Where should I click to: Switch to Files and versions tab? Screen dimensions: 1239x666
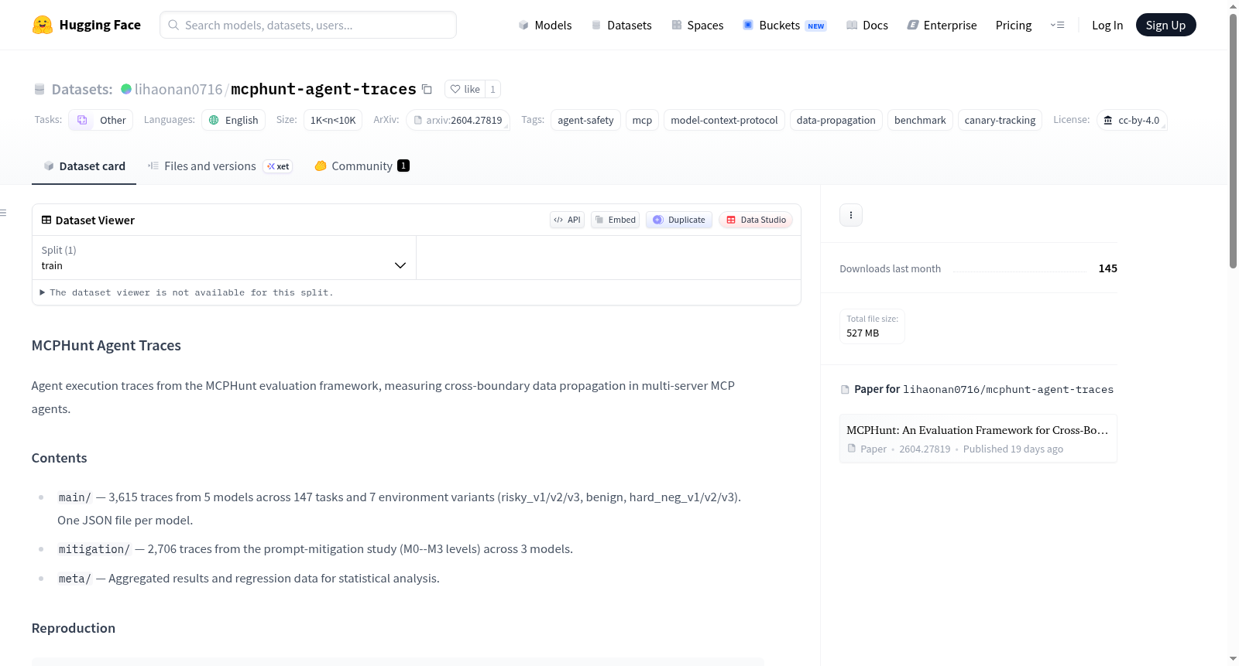tap(219, 166)
